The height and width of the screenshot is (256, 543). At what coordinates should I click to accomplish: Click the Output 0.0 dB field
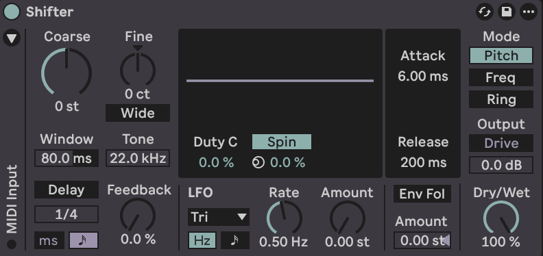click(x=501, y=165)
